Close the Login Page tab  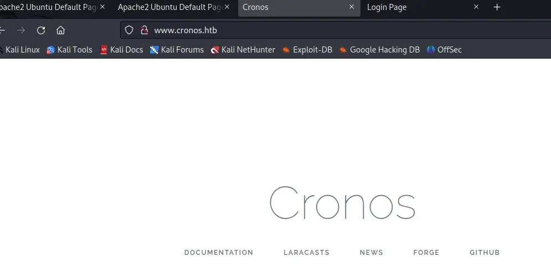476,7
